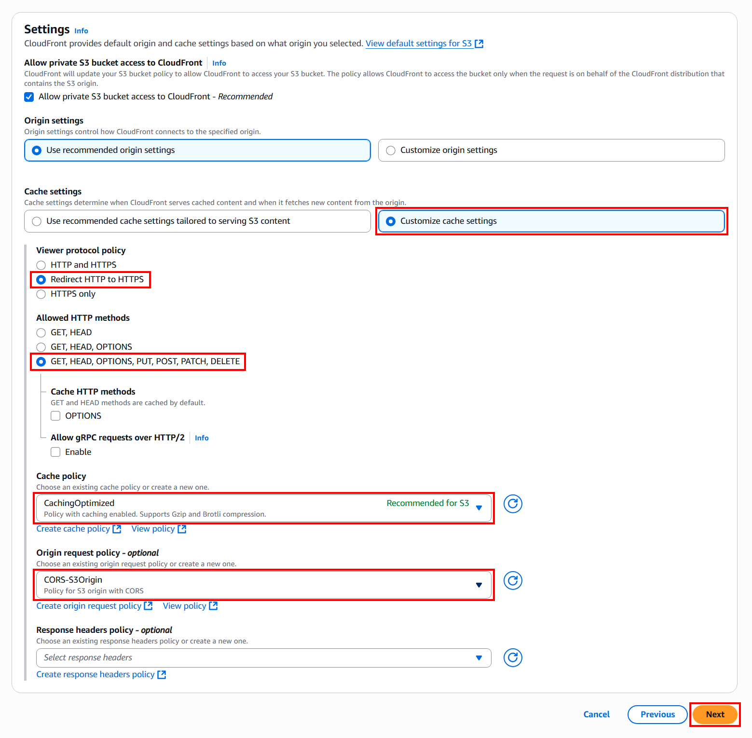This screenshot has height=738, width=752.
Task: Click the Create origin request policy link
Action: 89,606
